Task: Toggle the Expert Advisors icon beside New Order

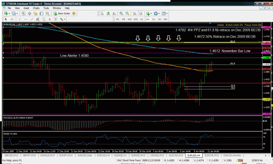Action: point(74,14)
